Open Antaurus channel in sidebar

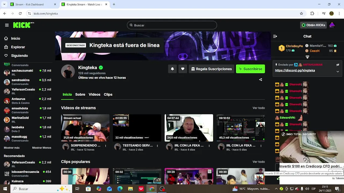(27, 101)
